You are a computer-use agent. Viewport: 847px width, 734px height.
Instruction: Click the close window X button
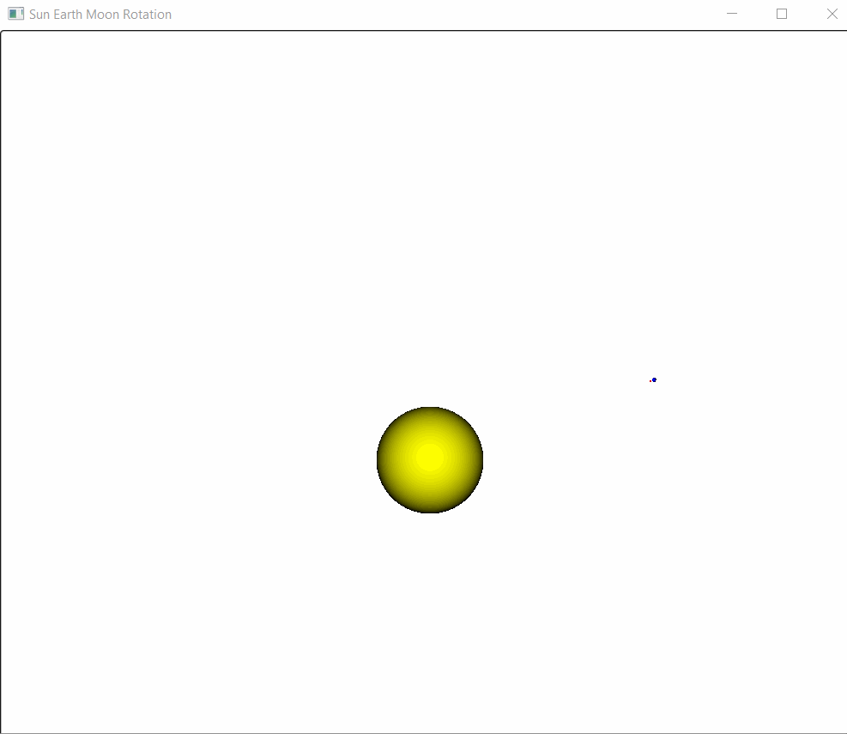click(832, 14)
